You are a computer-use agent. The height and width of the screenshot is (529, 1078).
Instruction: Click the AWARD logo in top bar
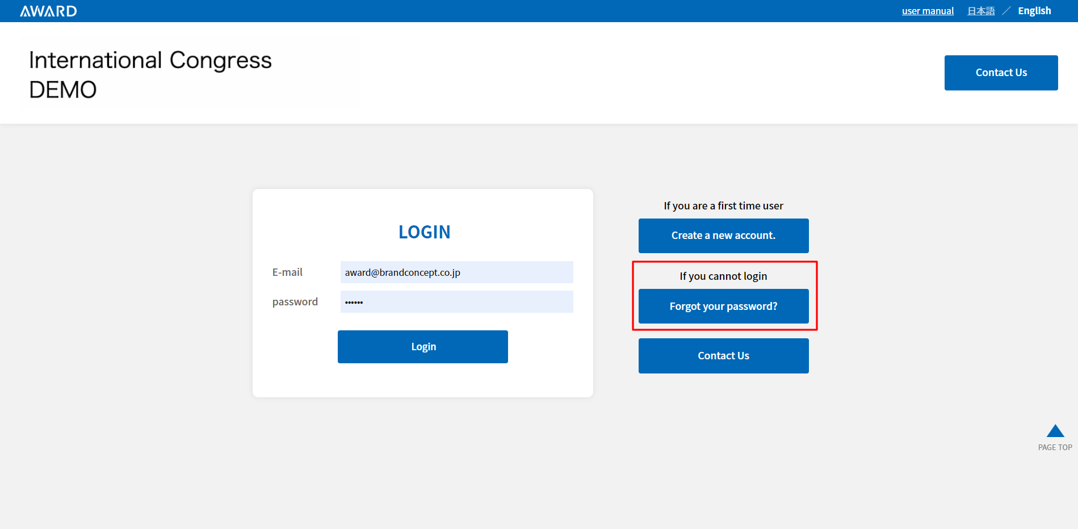(x=48, y=11)
